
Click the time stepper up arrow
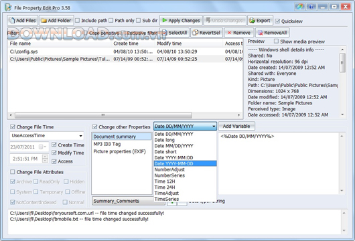coord(46,157)
